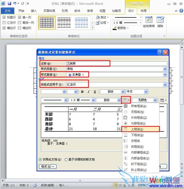This screenshot has width=184, height=189.
Task: Check the Banded Columns checkbox
Action: pos(19,28)
